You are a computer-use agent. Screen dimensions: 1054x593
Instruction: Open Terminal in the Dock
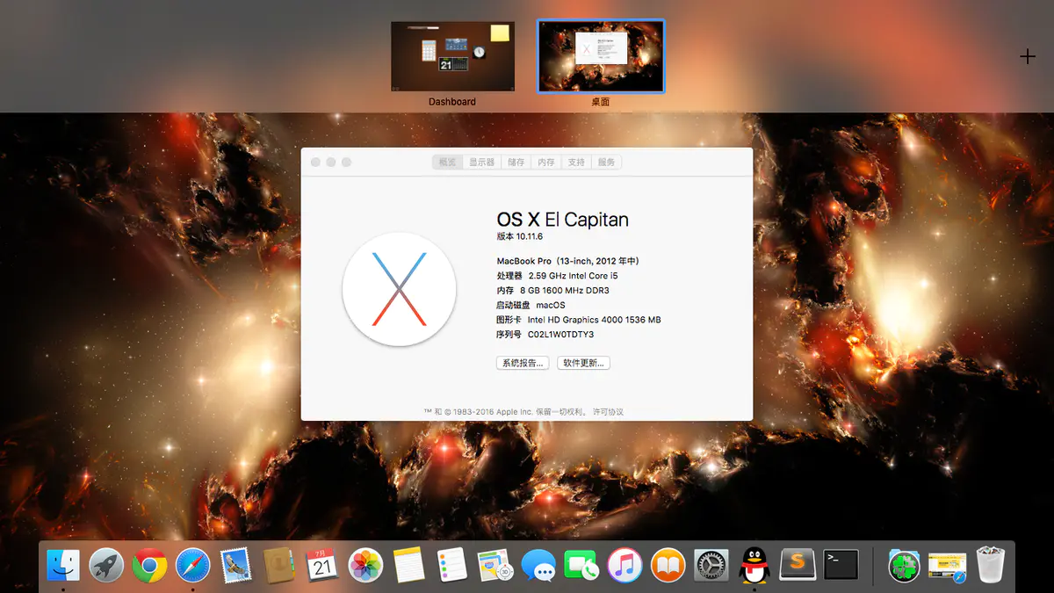click(841, 563)
